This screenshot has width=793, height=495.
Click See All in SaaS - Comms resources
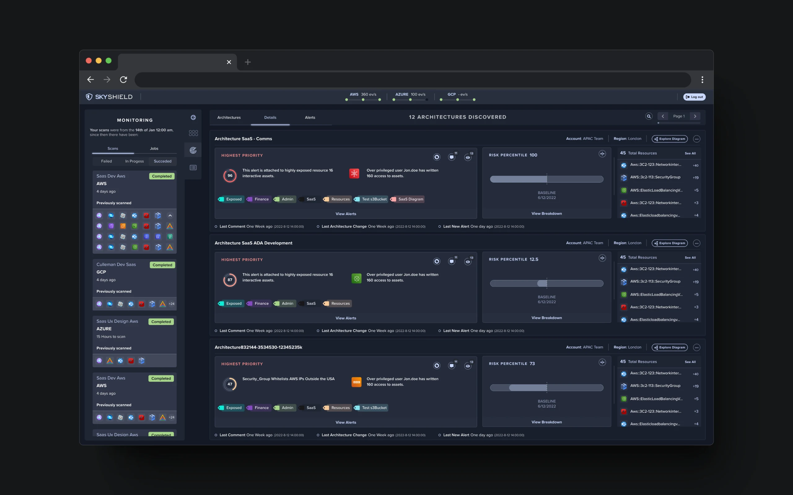[690, 153]
